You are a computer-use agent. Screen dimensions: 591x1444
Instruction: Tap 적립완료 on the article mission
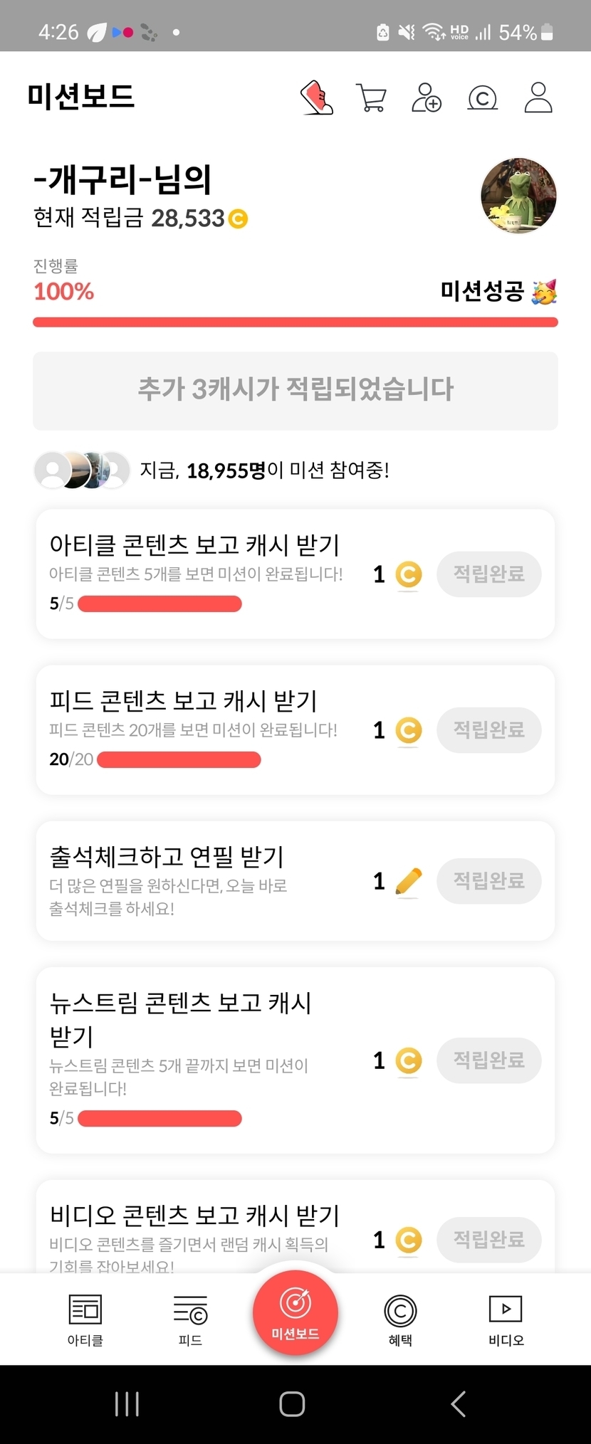pos(489,574)
